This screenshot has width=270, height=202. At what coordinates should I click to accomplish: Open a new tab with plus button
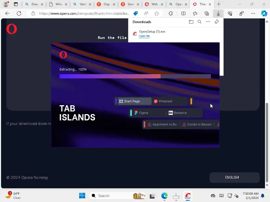219,4
